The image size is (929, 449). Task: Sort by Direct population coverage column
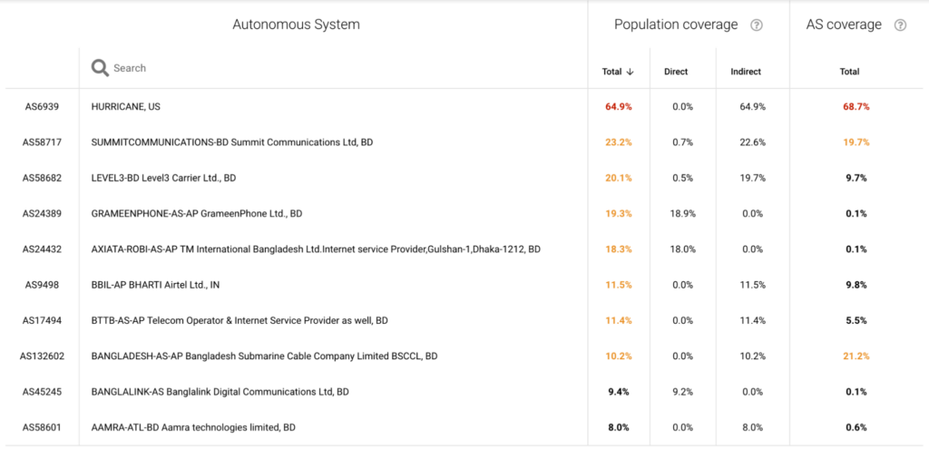point(676,72)
